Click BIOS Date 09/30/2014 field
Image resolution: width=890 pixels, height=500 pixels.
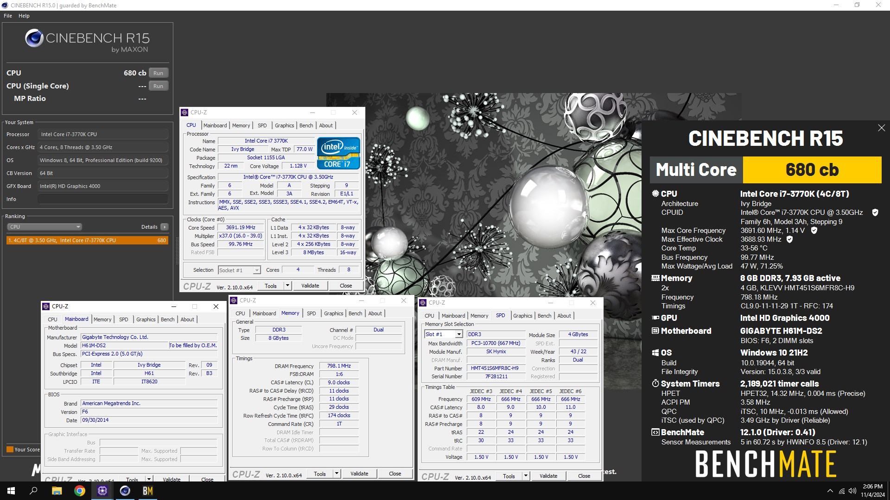(149, 420)
